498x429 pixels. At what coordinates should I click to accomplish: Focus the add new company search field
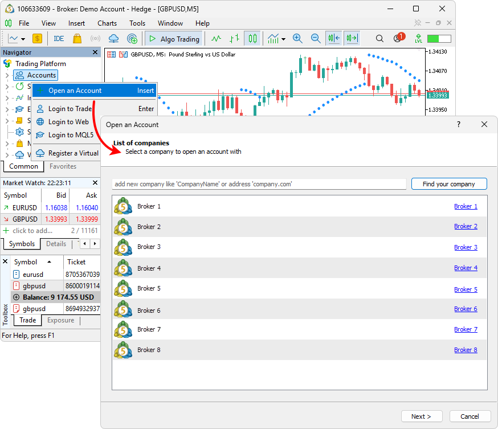pyautogui.click(x=259, y=184)
